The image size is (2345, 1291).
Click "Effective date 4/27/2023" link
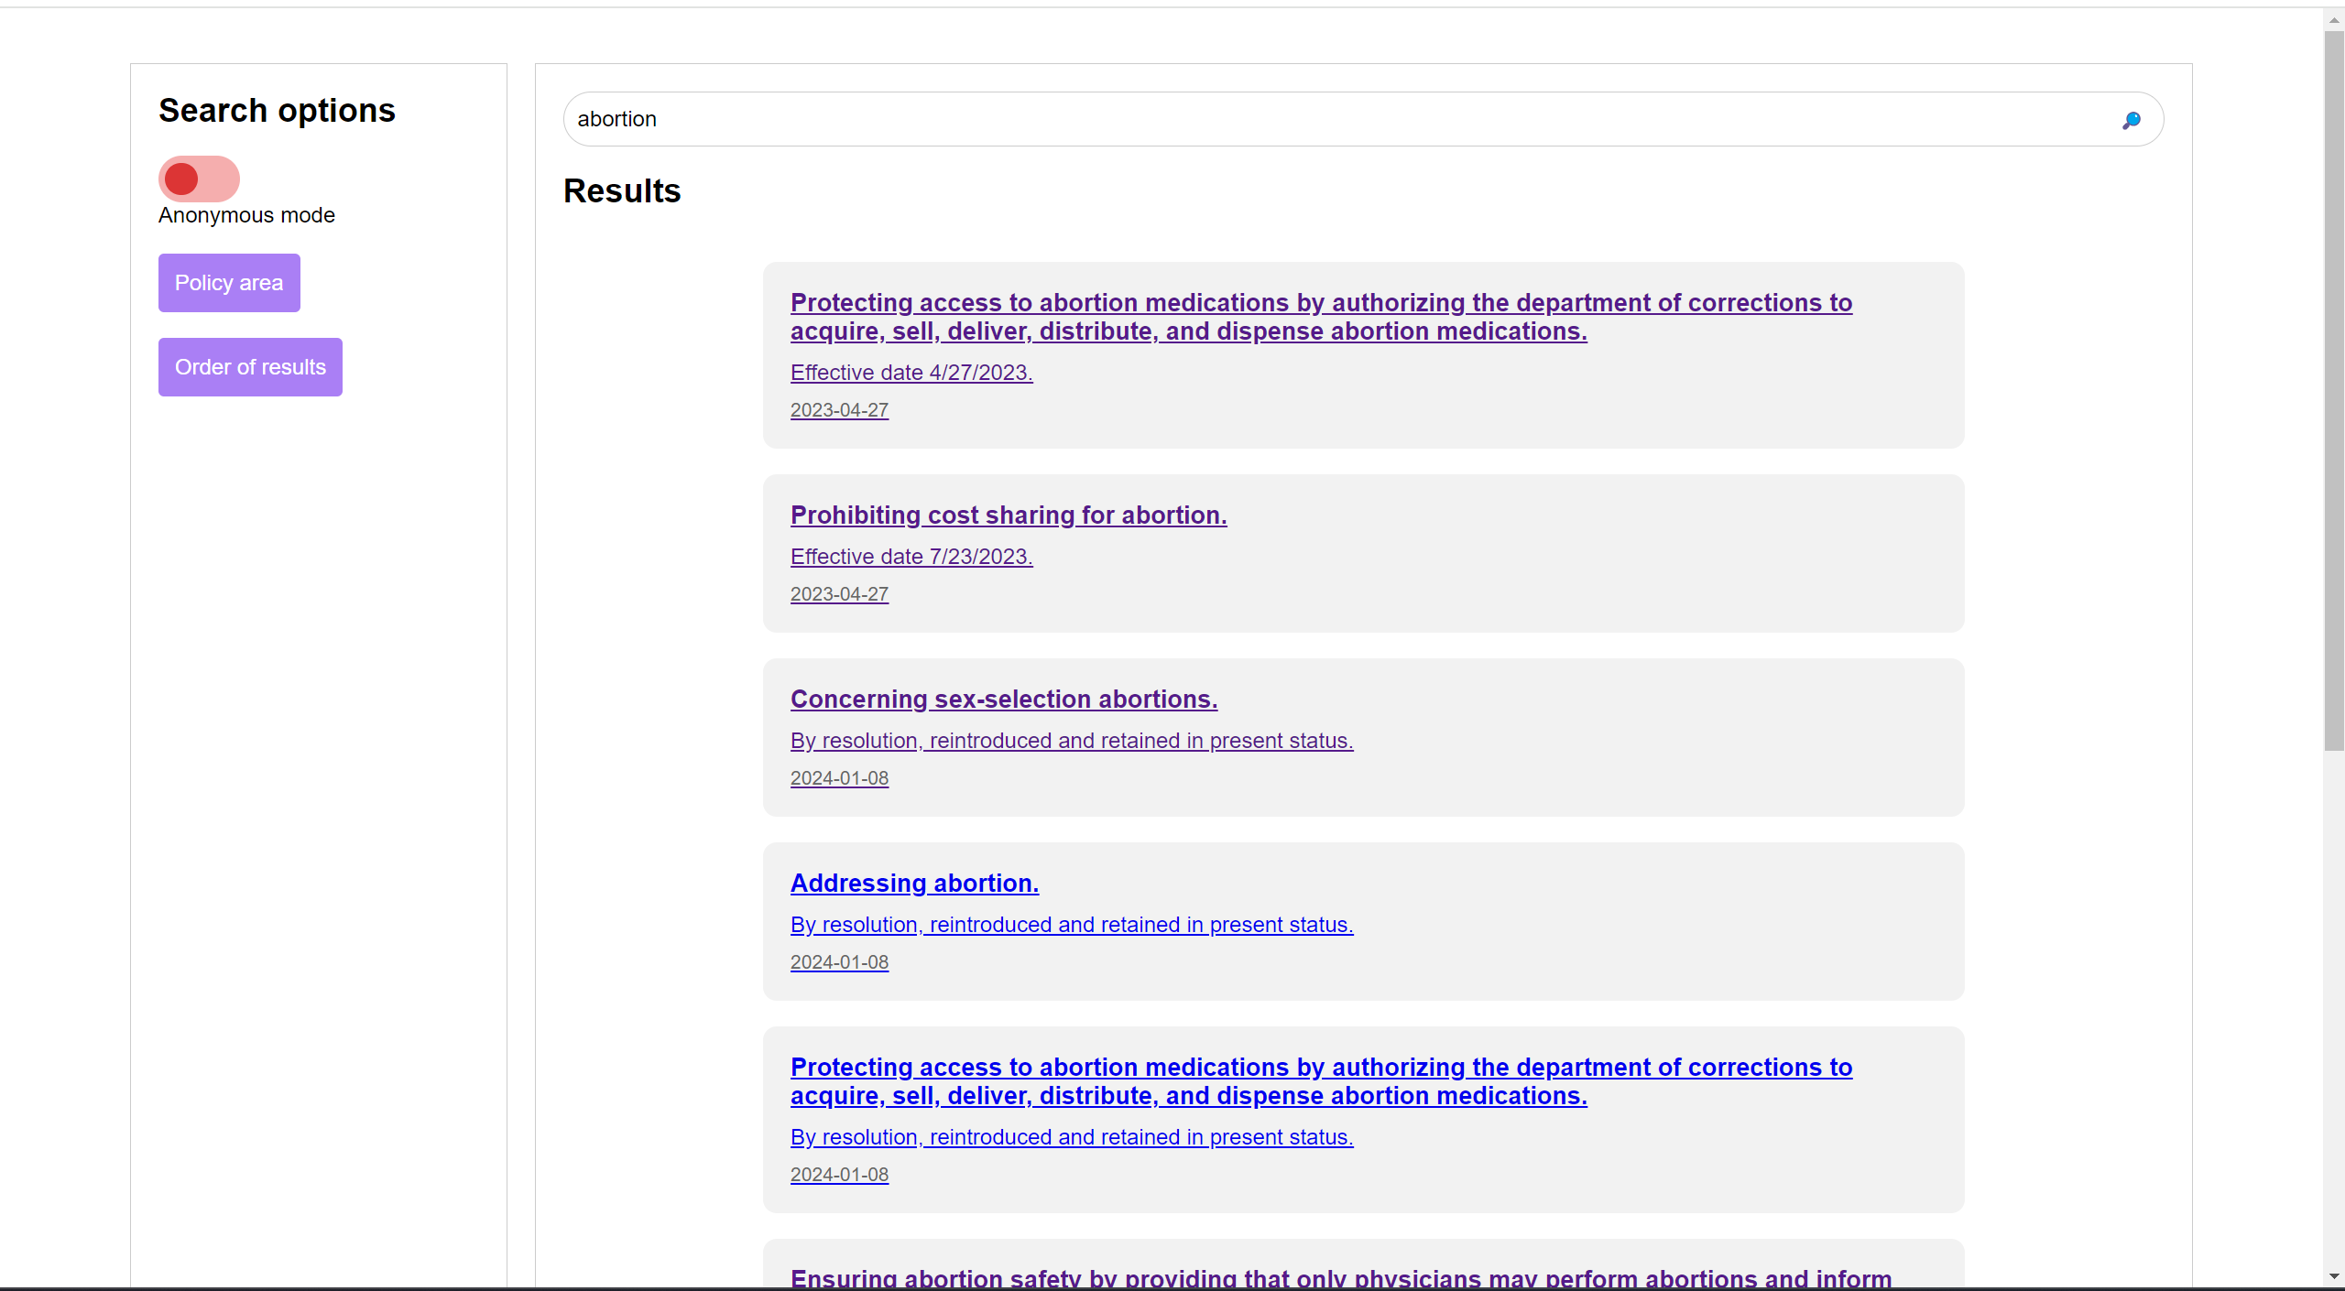pos(911,373)
